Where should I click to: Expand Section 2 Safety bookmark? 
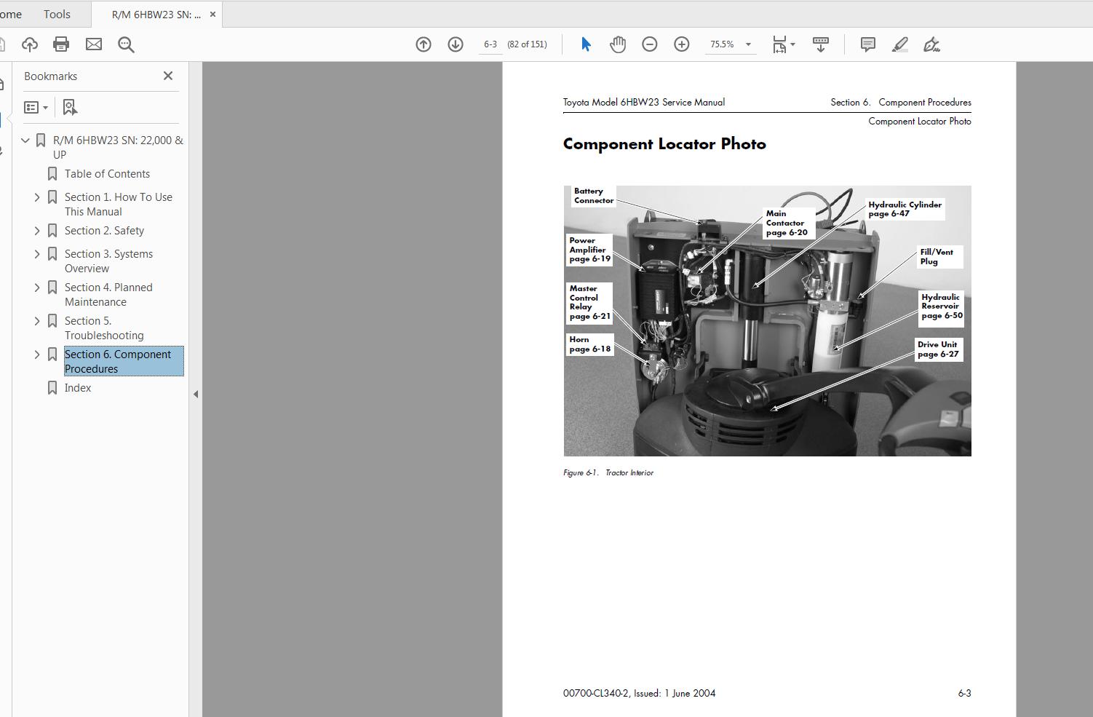[x=37, y=230]
